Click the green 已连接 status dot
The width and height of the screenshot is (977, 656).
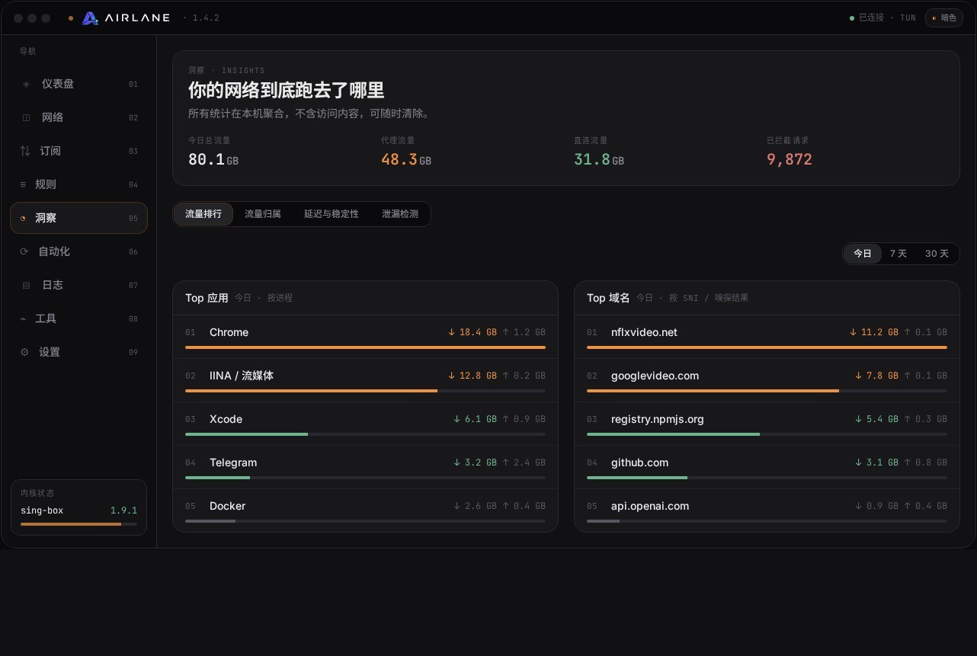tap(852, 18)
